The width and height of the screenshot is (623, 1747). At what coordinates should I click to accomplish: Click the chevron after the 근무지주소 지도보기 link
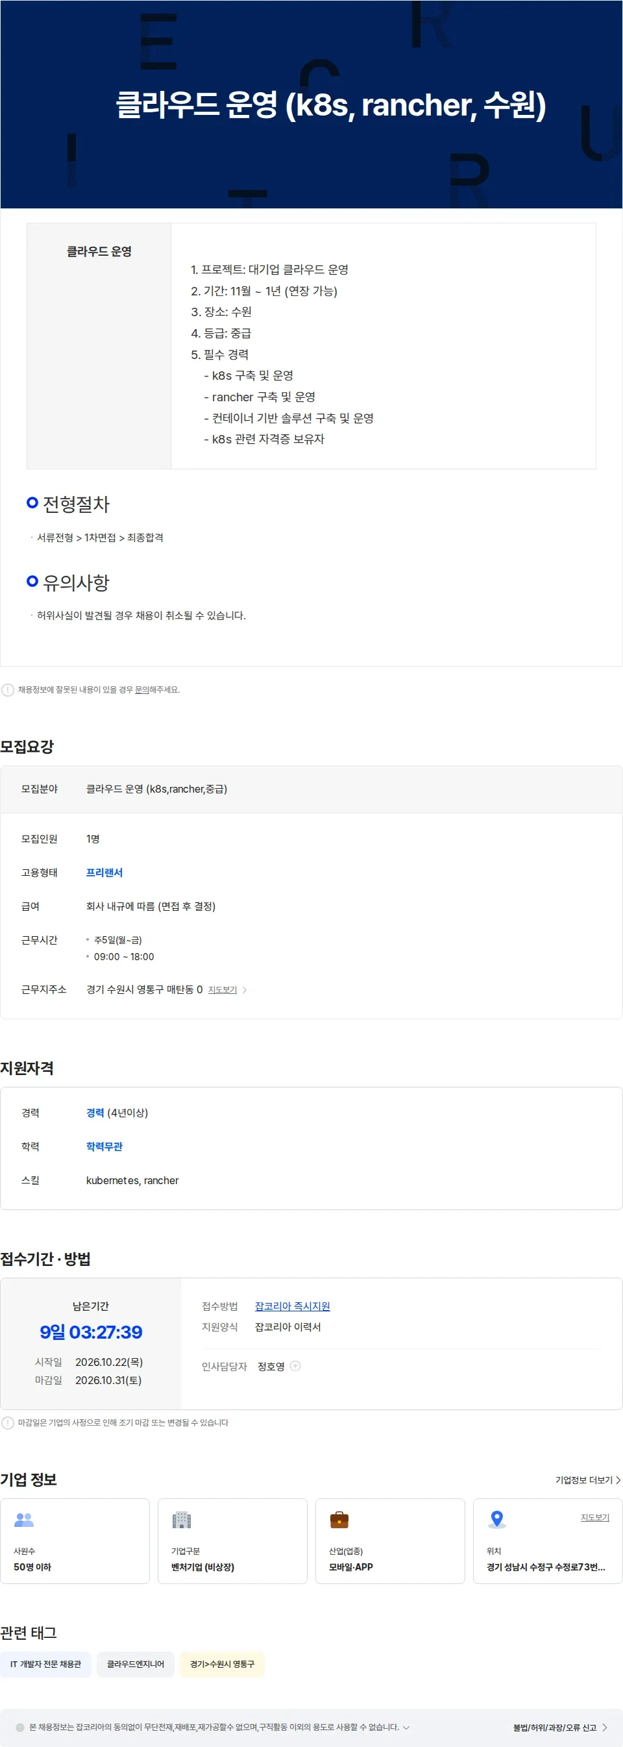coord(245,990)
